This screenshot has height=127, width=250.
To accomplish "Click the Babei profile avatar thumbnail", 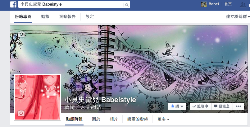I will pyautogui.click(x=204, y=4).
